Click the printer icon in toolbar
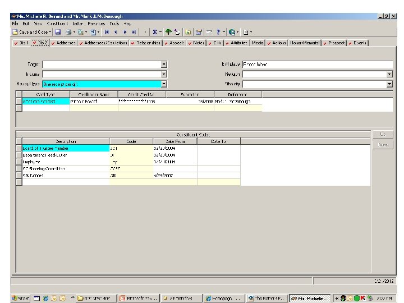Viewport: 404px width, 303px height. coord(68,32)
